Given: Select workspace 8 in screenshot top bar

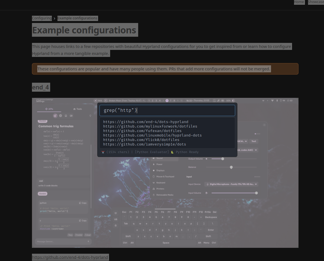Looking at the screenshot, I should (174, 101).
